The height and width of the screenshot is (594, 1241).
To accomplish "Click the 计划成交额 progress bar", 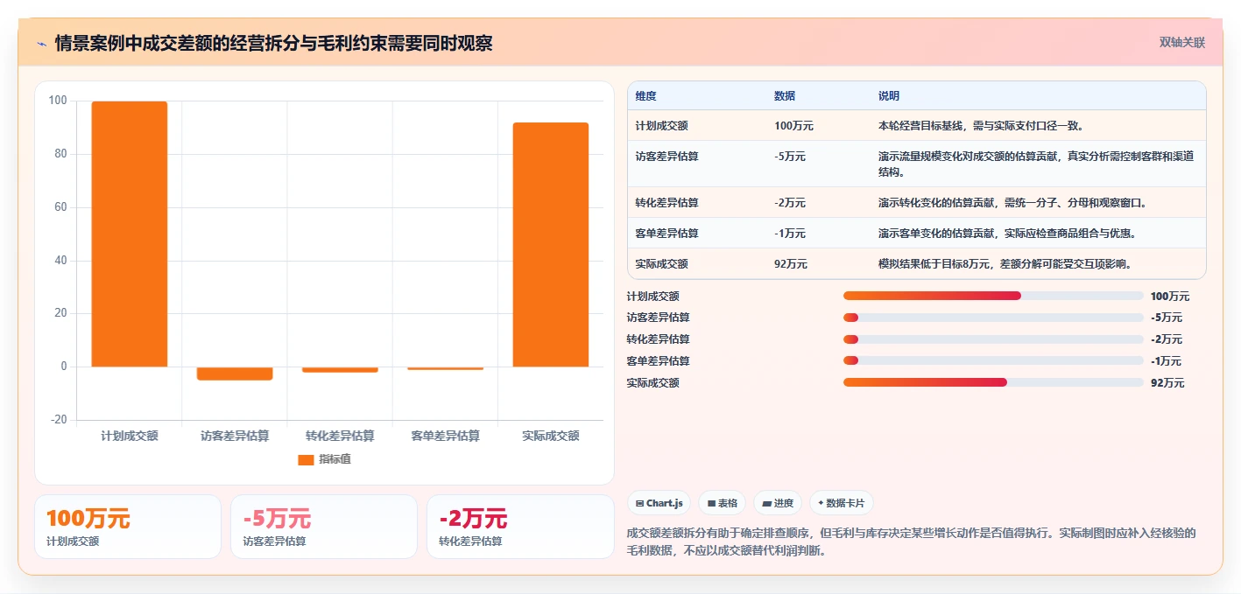I will (x=993, y=296).
